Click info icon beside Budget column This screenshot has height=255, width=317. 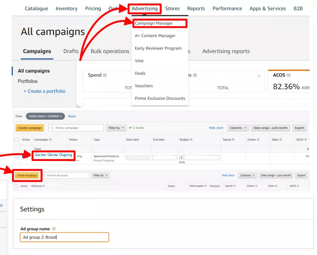(191, 139)
